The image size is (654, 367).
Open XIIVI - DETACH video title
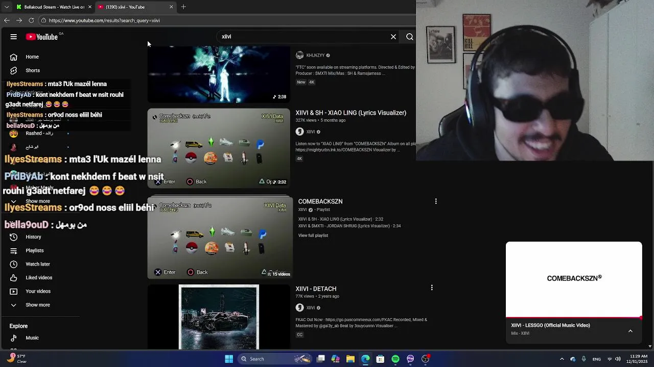click(x=316, y=289)
